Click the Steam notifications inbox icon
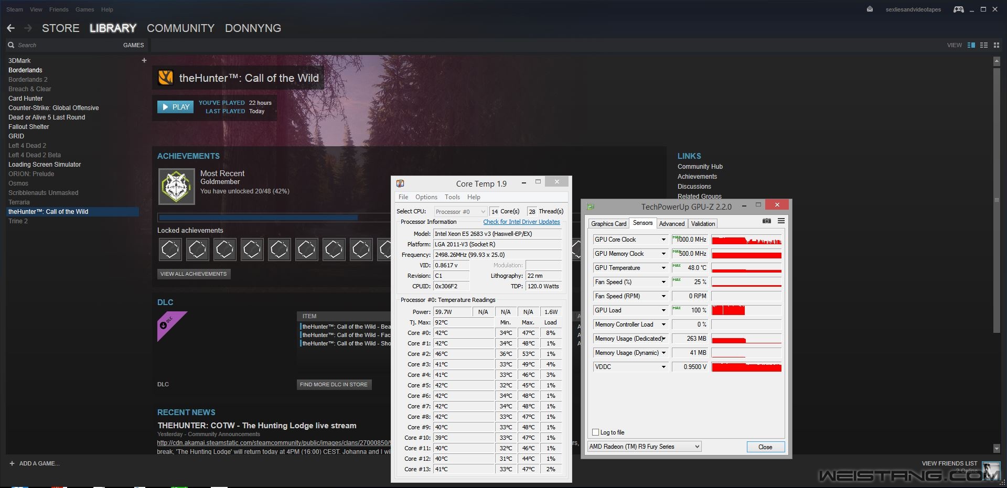1007x488 pixels. coord(870,9)
